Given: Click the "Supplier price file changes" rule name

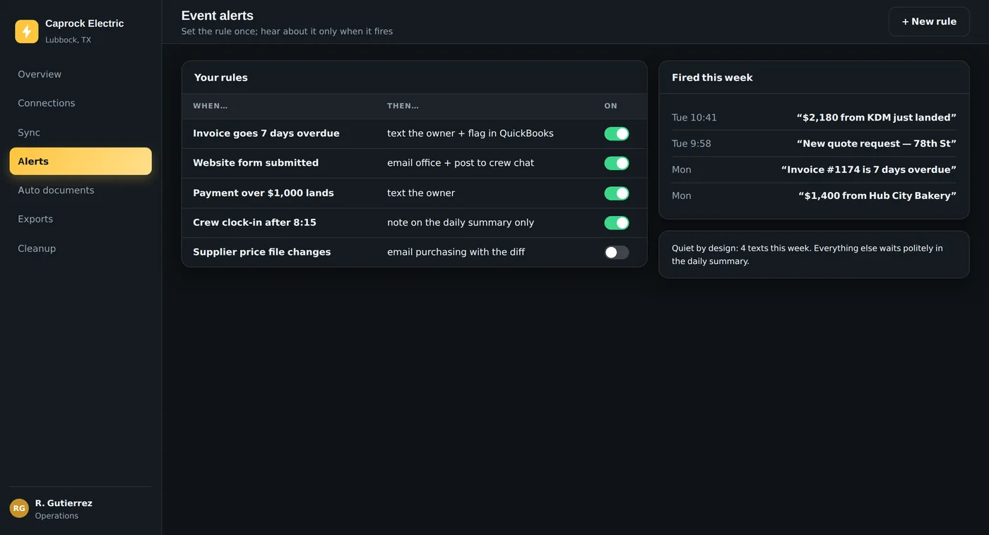Looking at the screenshot, I should pos(262,252).
